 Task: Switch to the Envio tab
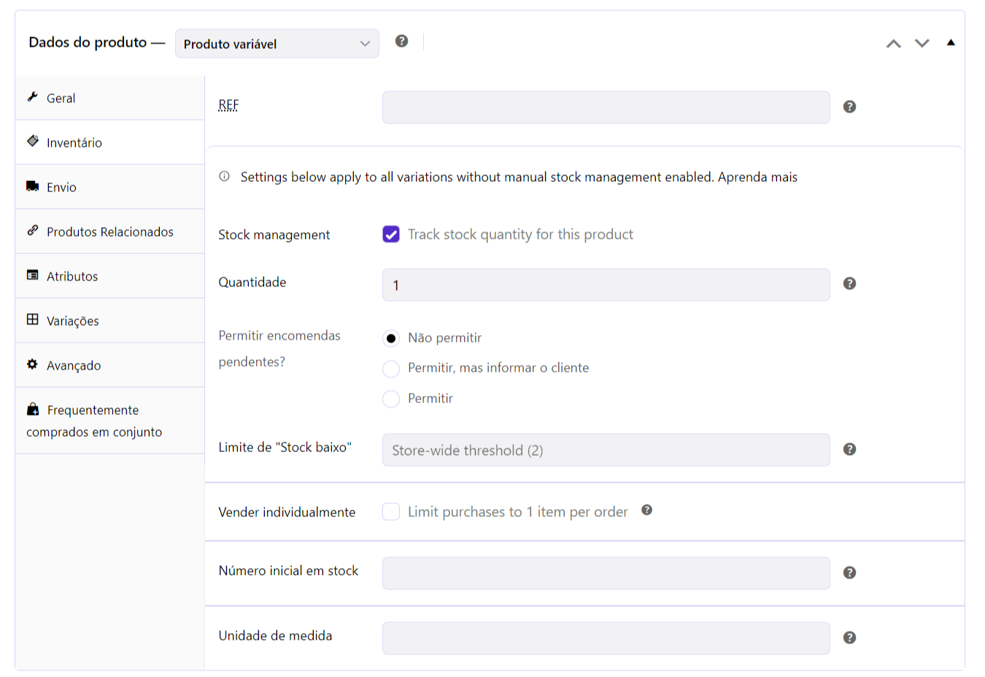[x=109, y=187]
